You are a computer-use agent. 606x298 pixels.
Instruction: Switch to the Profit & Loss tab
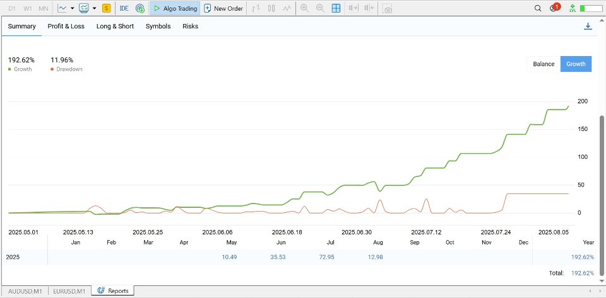click(x=66, y=26)
